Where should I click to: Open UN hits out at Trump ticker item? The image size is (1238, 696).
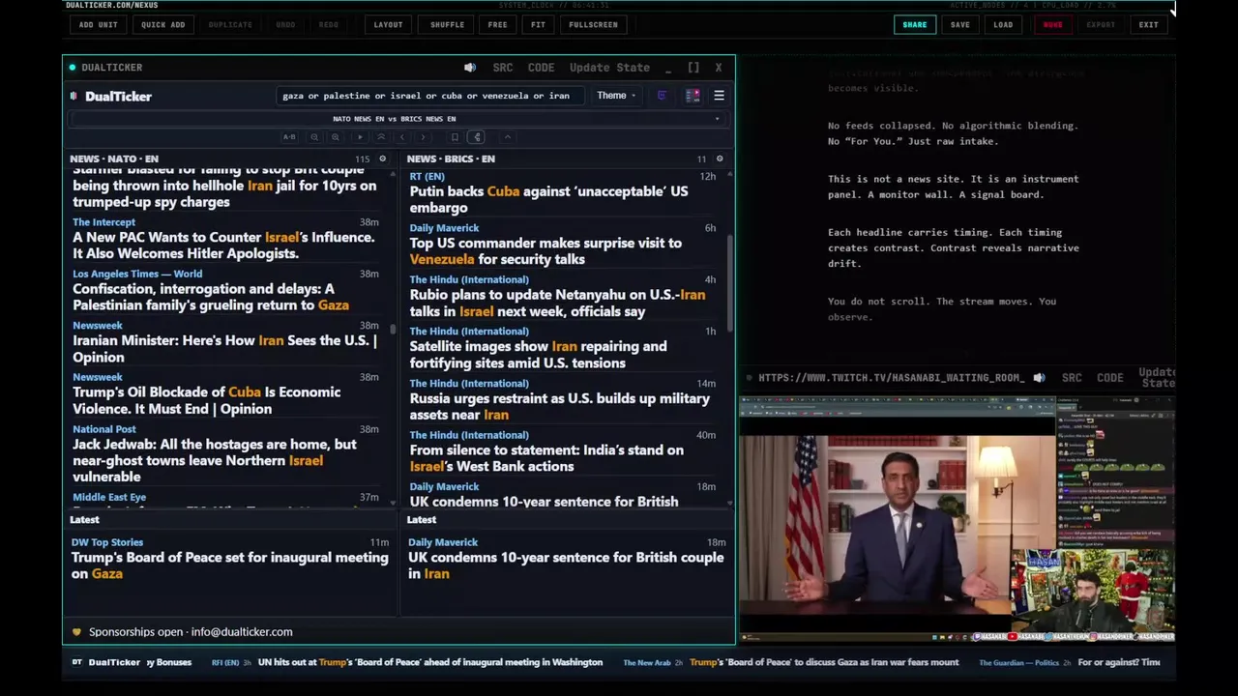click(430, 663)
